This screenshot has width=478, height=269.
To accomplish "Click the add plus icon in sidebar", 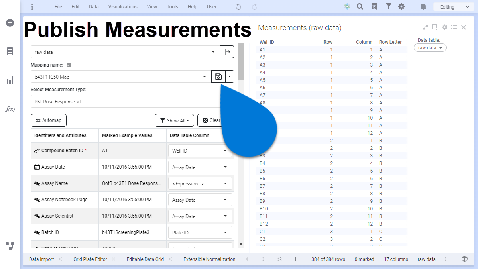I will point(10,23).
